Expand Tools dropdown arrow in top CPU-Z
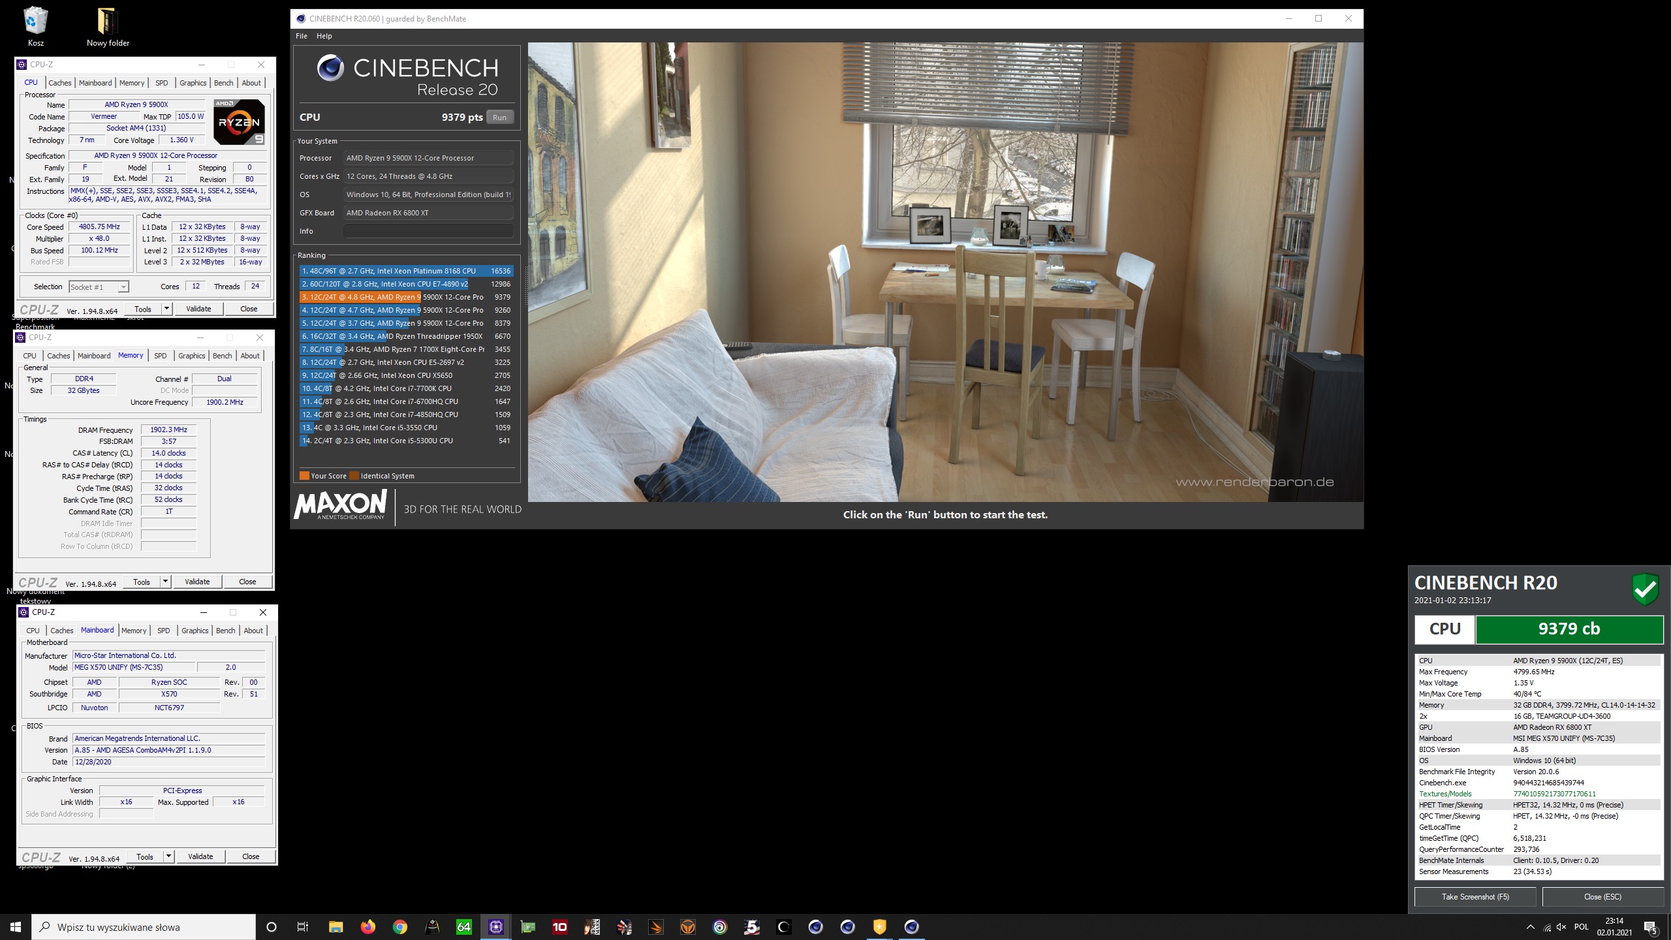Screen dimensions: 1671x940 pos(166,309)
